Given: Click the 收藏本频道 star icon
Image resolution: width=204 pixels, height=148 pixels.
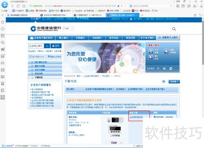Looking at the screenshot, I should (166, 51).
